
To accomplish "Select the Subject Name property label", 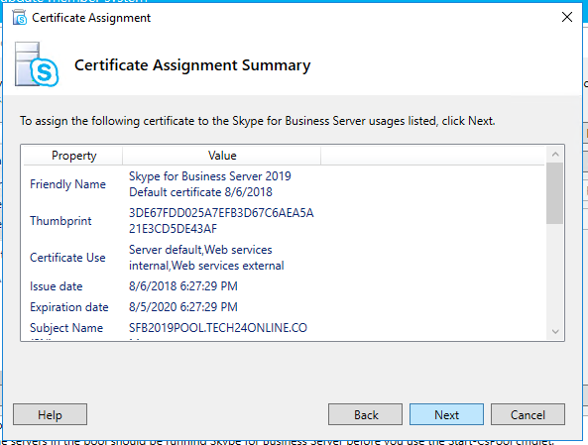I will coord(66,328).
